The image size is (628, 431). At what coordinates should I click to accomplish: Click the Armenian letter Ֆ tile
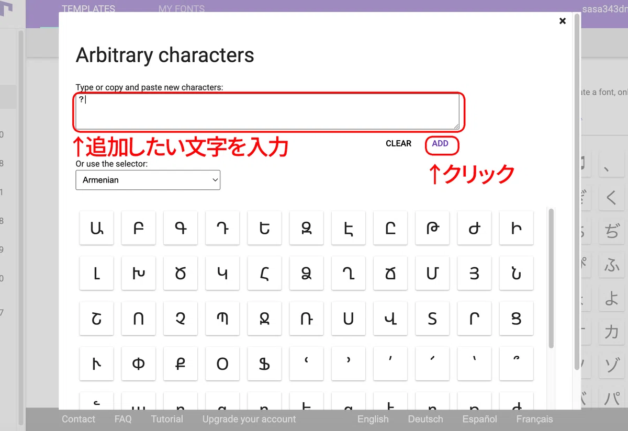(264, 364)
